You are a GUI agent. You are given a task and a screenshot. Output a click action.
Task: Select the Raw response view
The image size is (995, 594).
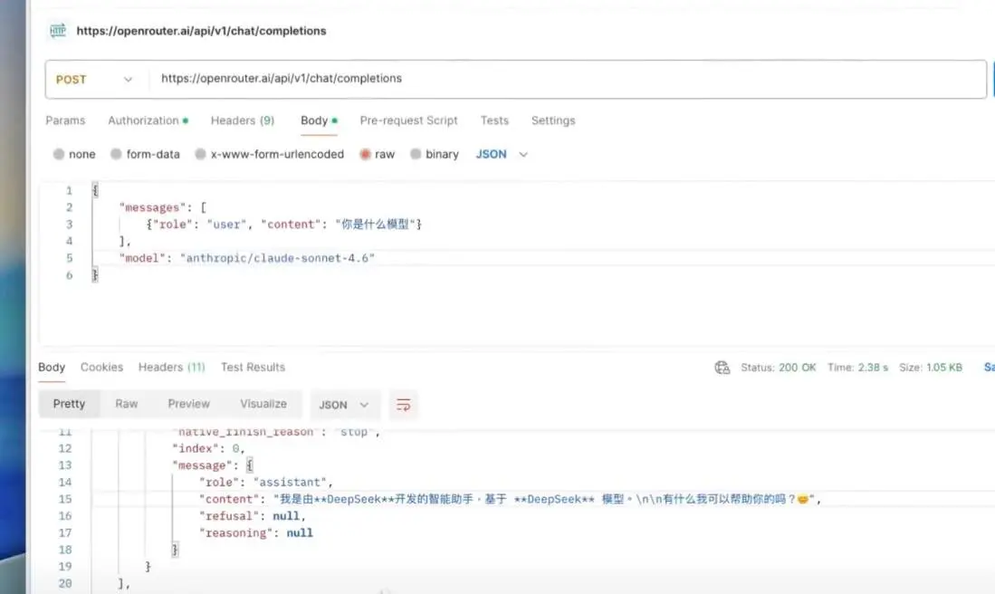126,404
